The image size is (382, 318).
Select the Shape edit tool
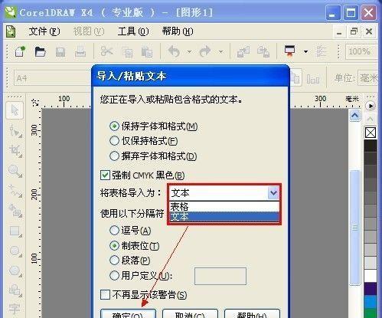click(x=15, y=131)
